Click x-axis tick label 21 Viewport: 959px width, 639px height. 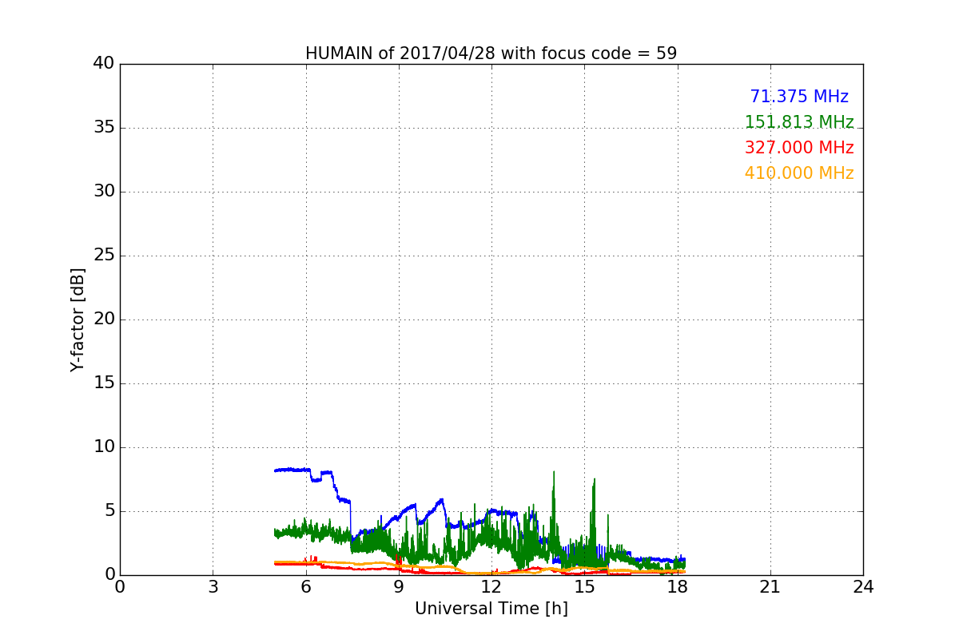[x=770, y=587]
